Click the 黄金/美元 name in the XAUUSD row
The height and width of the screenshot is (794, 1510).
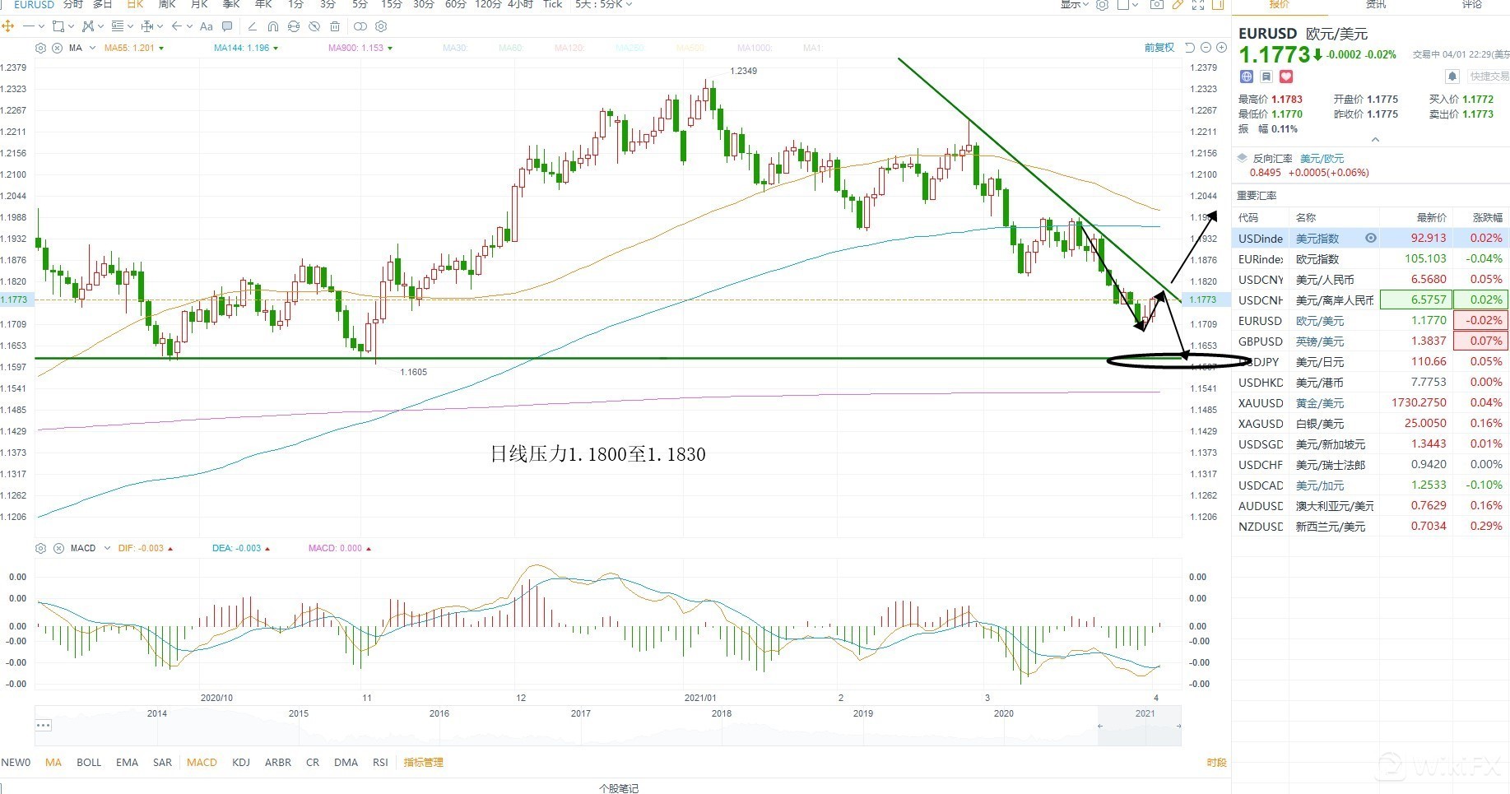[1320, 402]
